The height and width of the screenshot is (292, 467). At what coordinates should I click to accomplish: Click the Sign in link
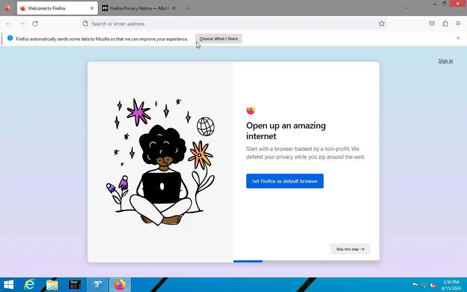point(445,61)
